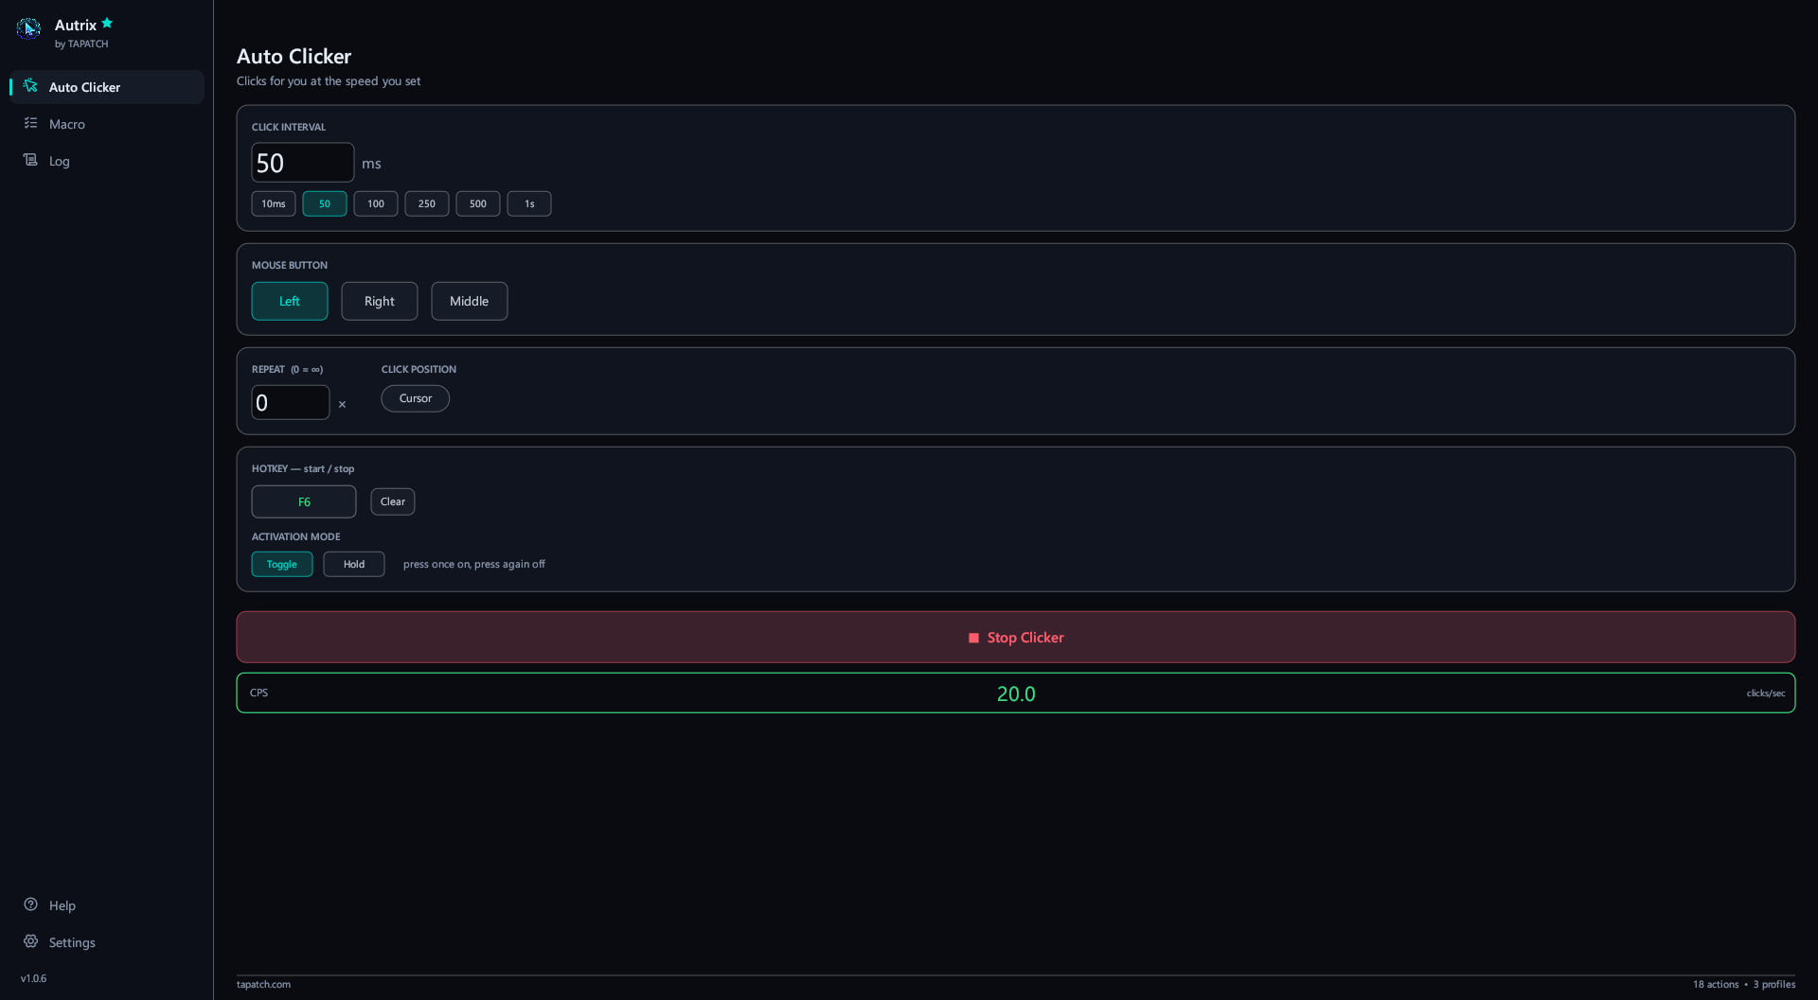1818x1000 pixels.
Task: Click the click interval input field
Action: [303, 163]
